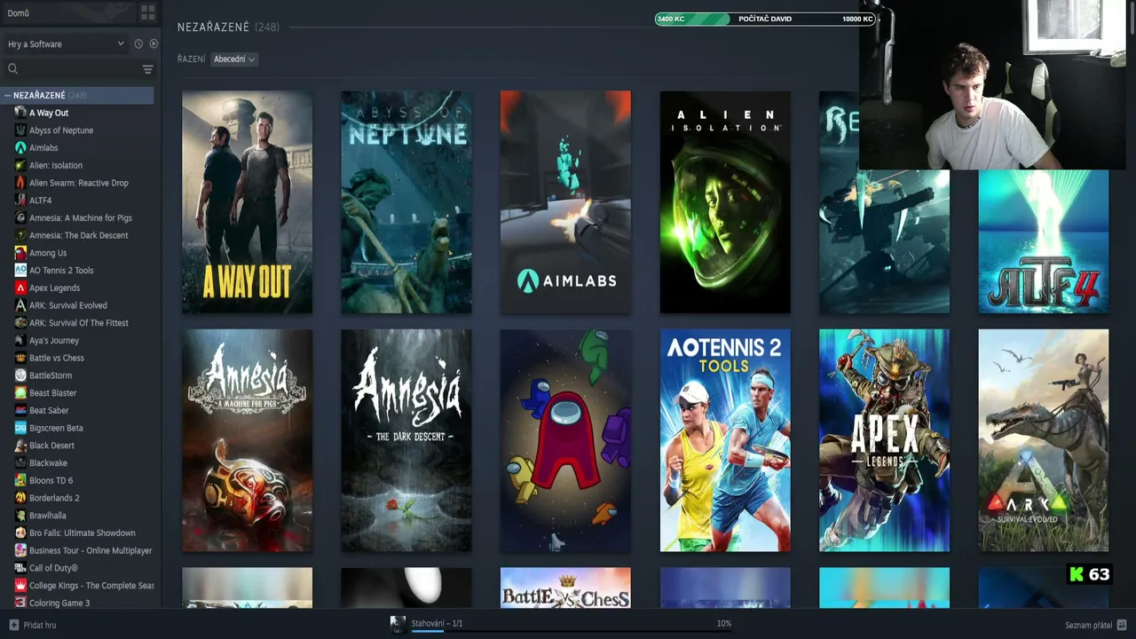1136x639 pixels.
Task: Go to the Domů library home
Action: (19, 13)
